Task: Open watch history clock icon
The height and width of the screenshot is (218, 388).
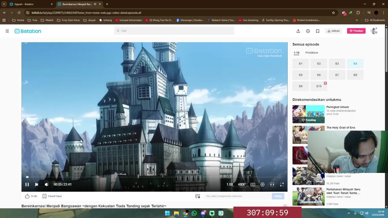Action: [x=308, y=31]
